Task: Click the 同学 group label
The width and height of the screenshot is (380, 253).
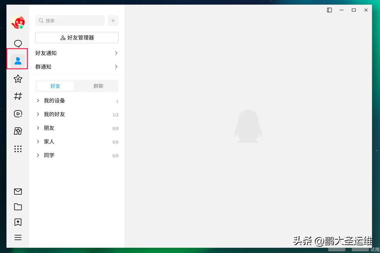Action: pyautogui.click(x=49, y=155)
